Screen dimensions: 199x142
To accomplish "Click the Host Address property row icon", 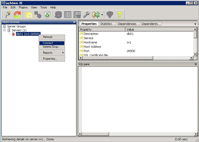I will tap(82, 47).
